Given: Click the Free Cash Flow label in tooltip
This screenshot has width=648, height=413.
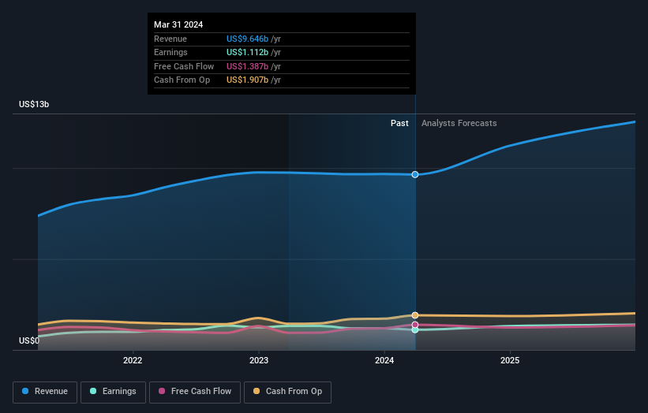Looking at the screenshot, I should point(184,66).
